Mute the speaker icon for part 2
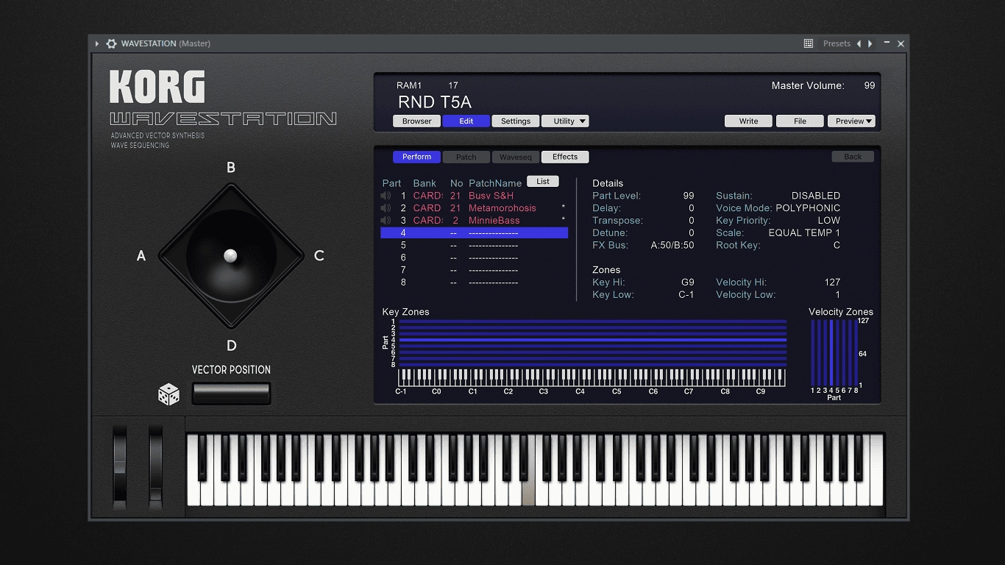1005x565 pixels. (386, 208)
